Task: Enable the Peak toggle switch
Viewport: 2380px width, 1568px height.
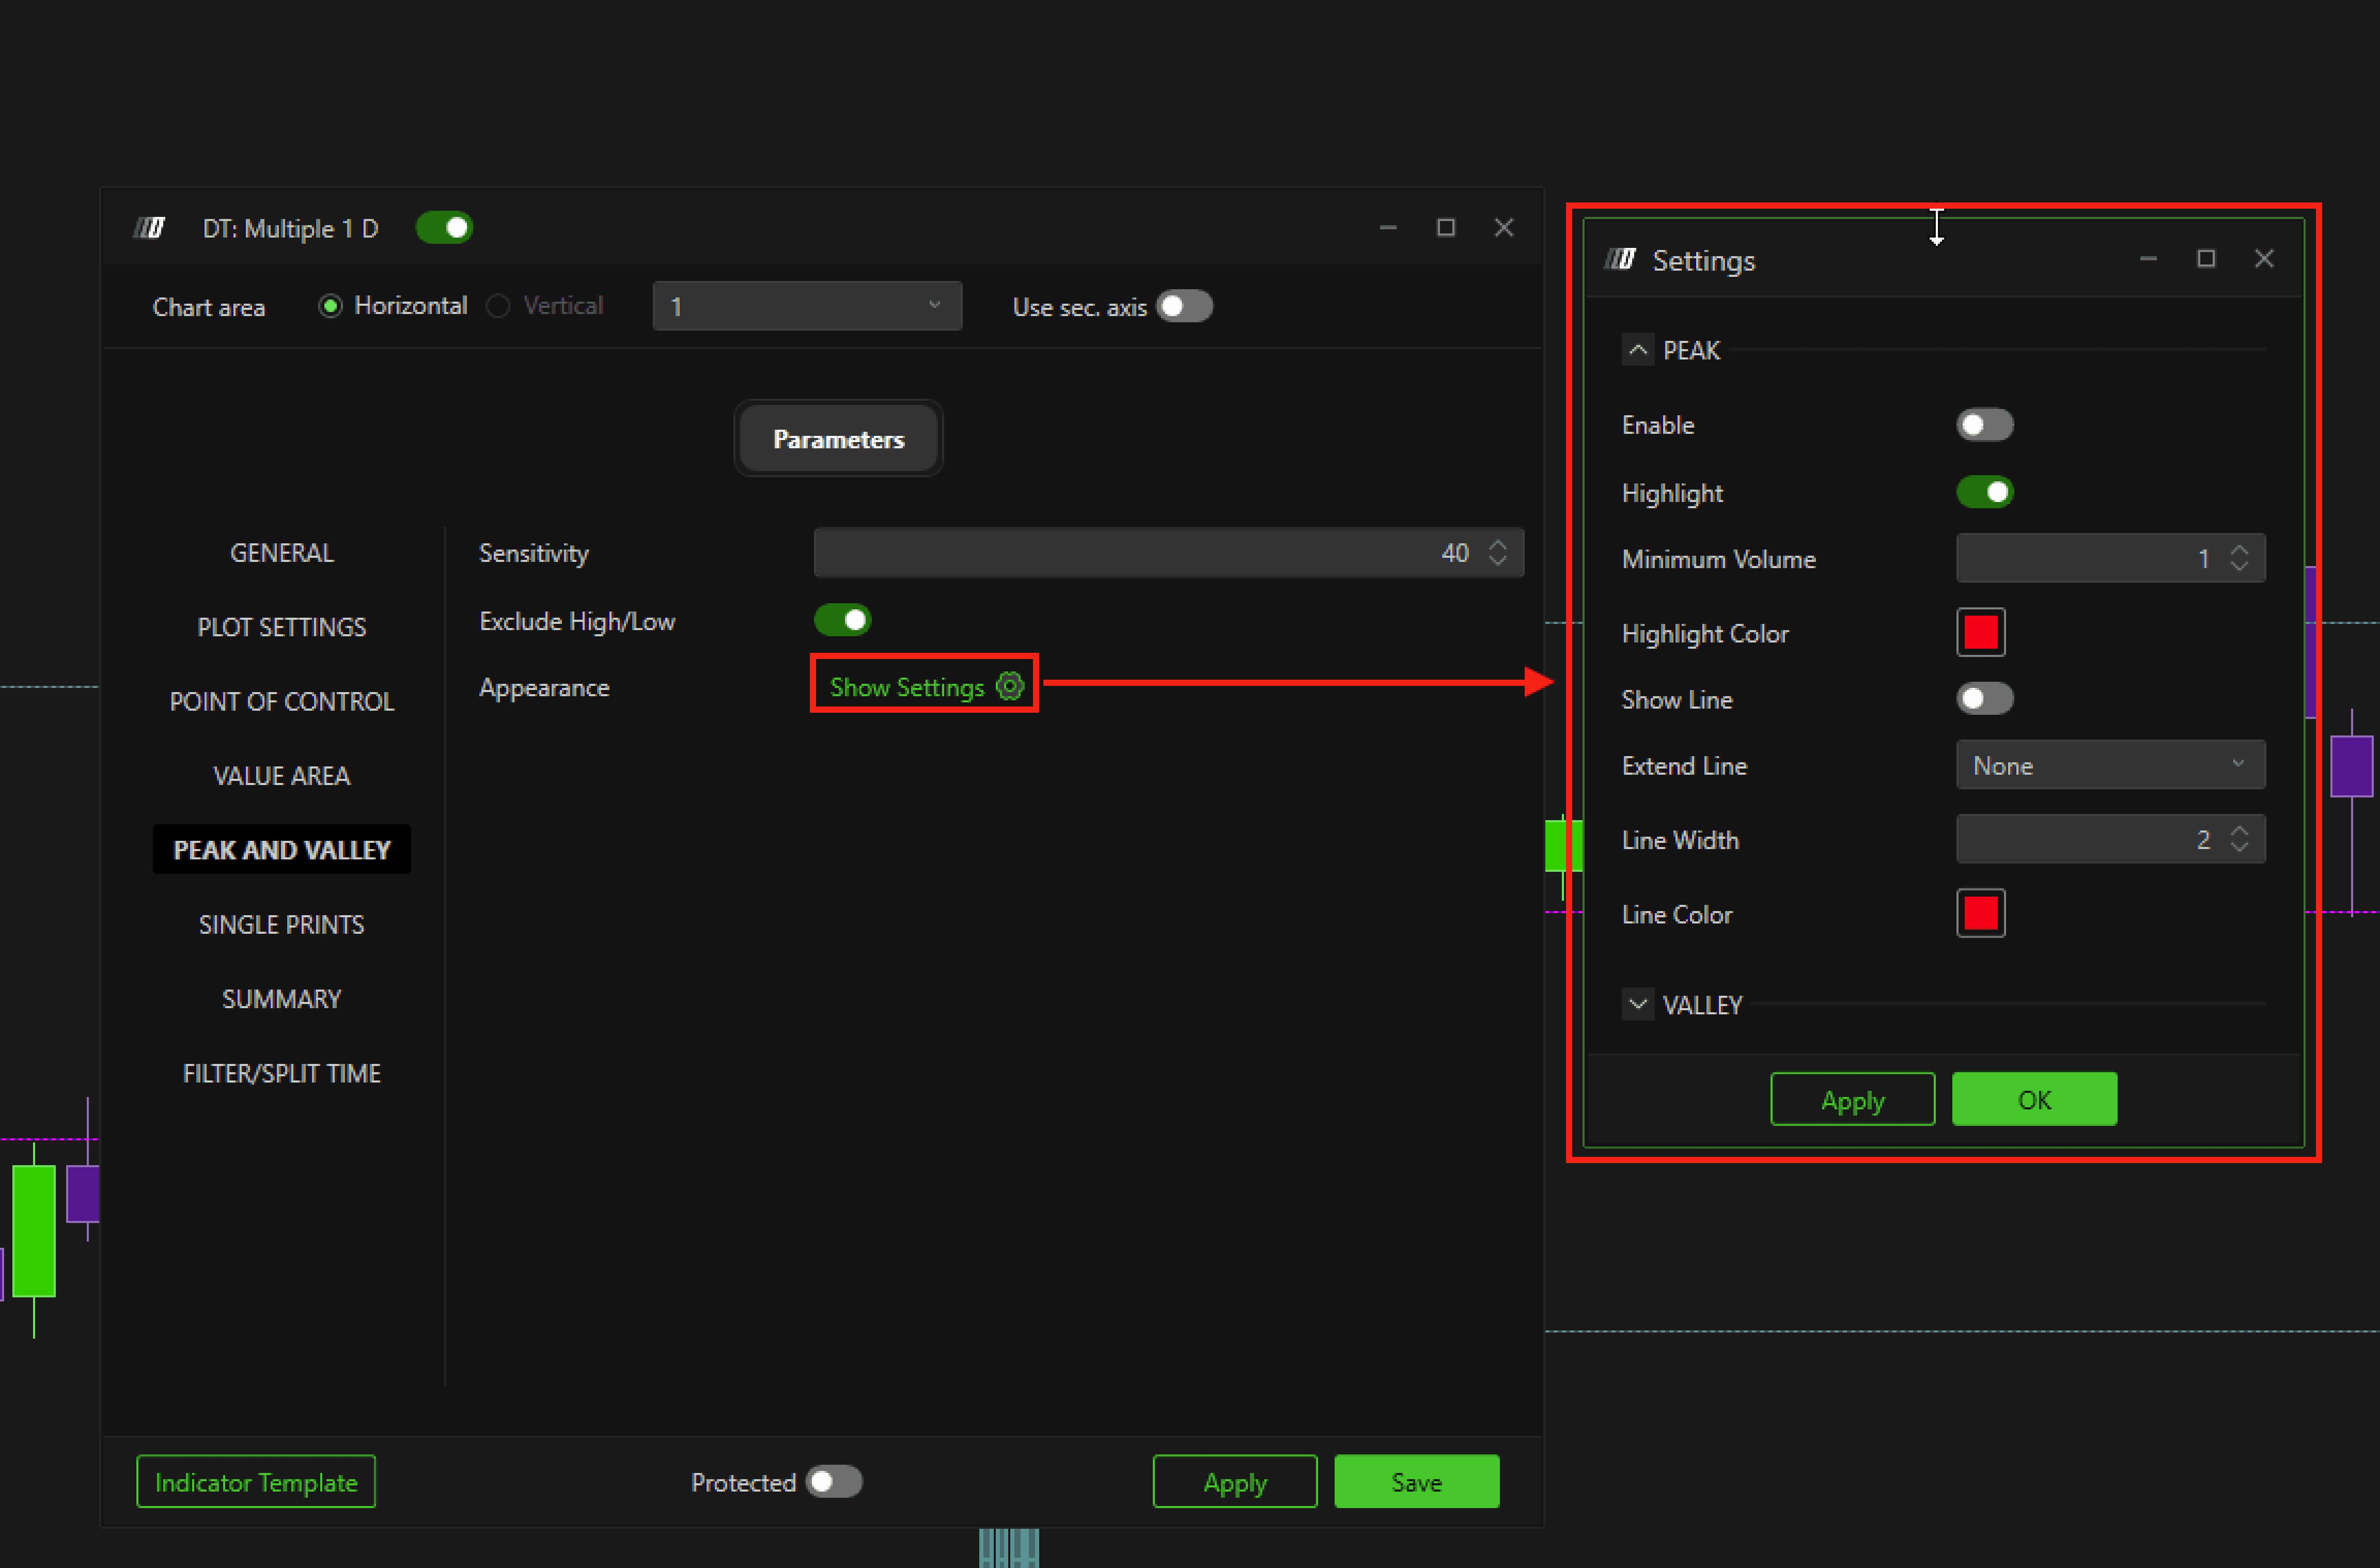Action: [x=1984, y=425]
